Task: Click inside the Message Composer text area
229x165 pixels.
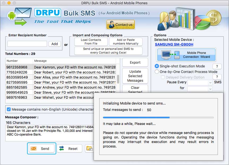Action: click(50, 133)
